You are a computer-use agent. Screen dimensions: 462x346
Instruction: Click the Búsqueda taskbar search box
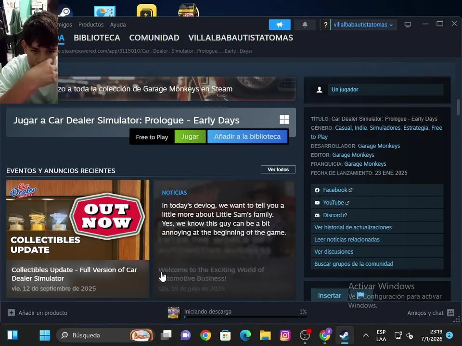pos(105,335)
